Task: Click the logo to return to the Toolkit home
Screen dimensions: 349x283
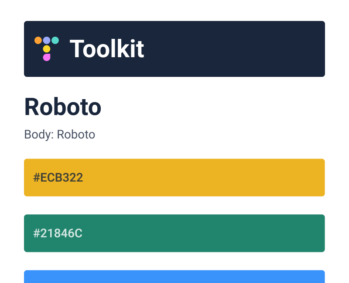Action: (47, 49)
